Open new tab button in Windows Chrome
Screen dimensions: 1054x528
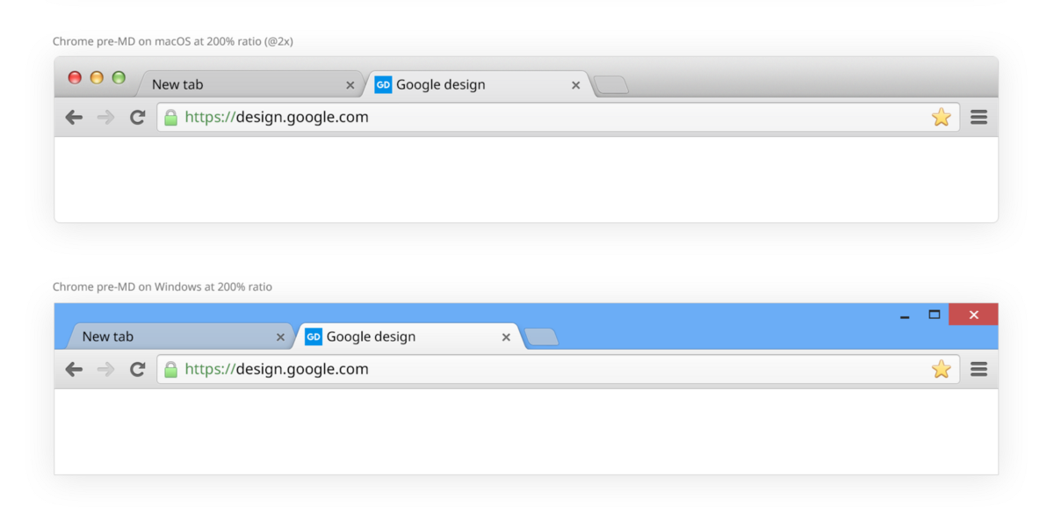click(541, 337)
